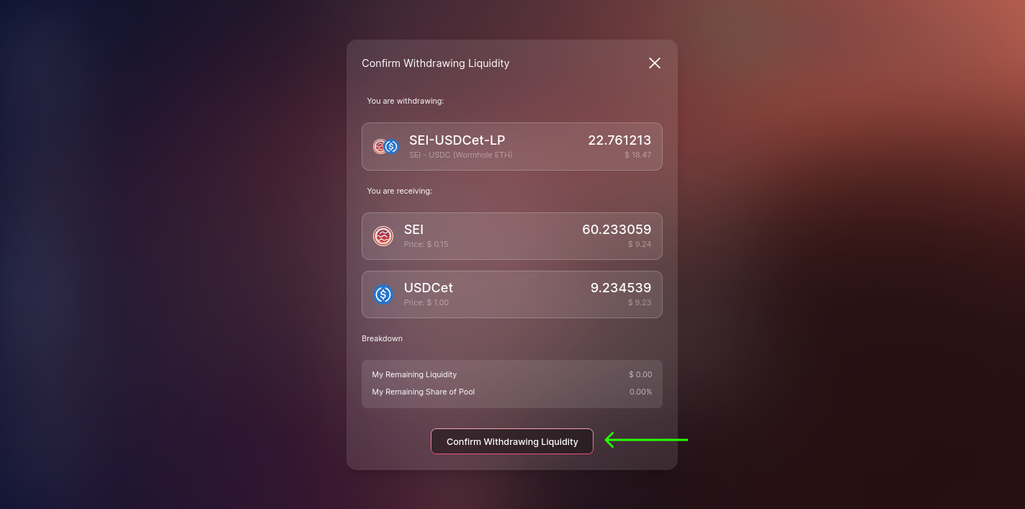Click the $ 18.47 LP value
This screenshot has height=509, width=1025.
[x=637, y=155]
